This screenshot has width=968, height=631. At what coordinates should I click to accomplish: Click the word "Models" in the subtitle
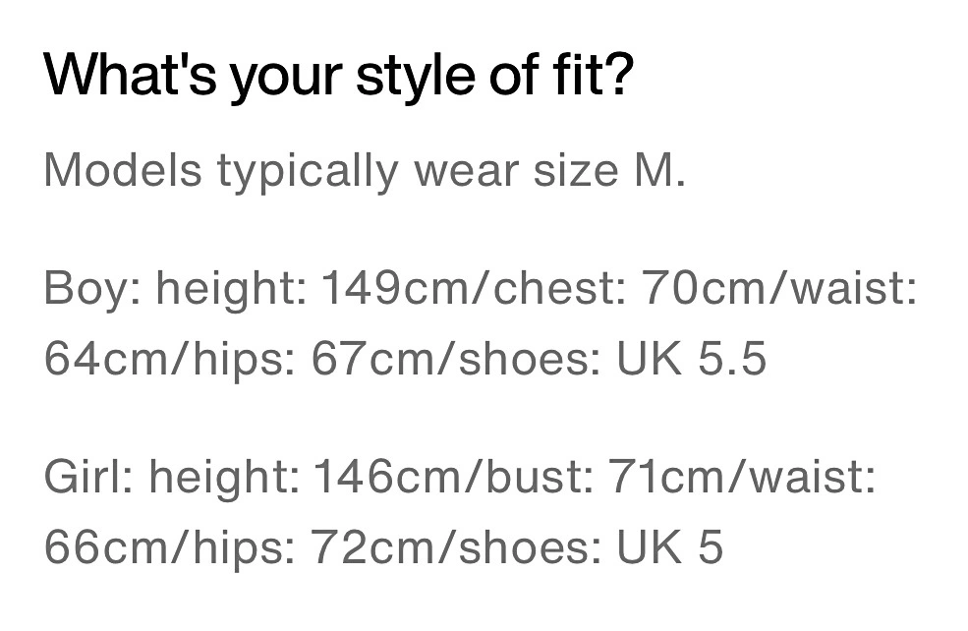point(123,170)
